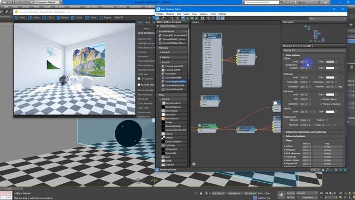
Task: Toggle the Reflection map checkbox in Maps
Action: click(x=285, y=150)
